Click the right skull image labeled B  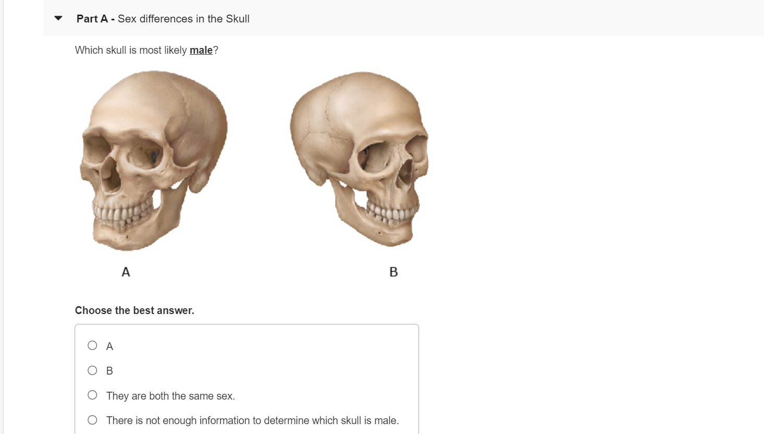coord(360,159)
